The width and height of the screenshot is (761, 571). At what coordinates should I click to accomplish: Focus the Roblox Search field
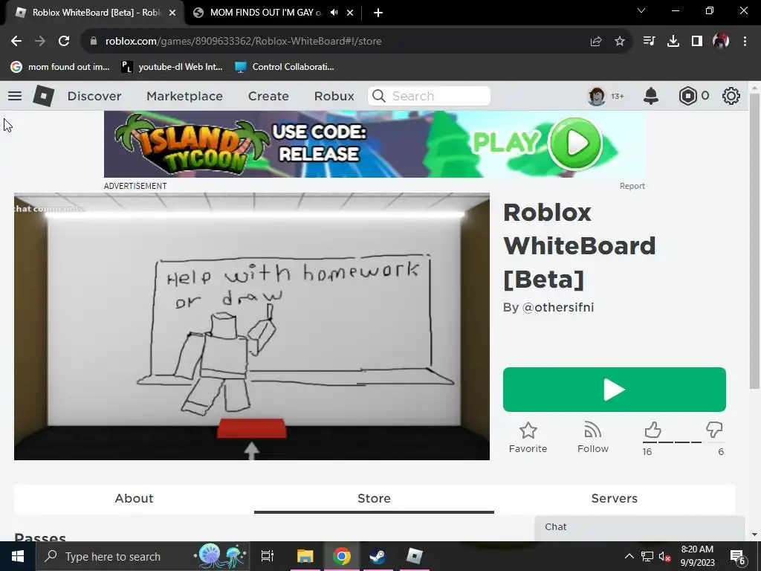(x=429, y=96)
